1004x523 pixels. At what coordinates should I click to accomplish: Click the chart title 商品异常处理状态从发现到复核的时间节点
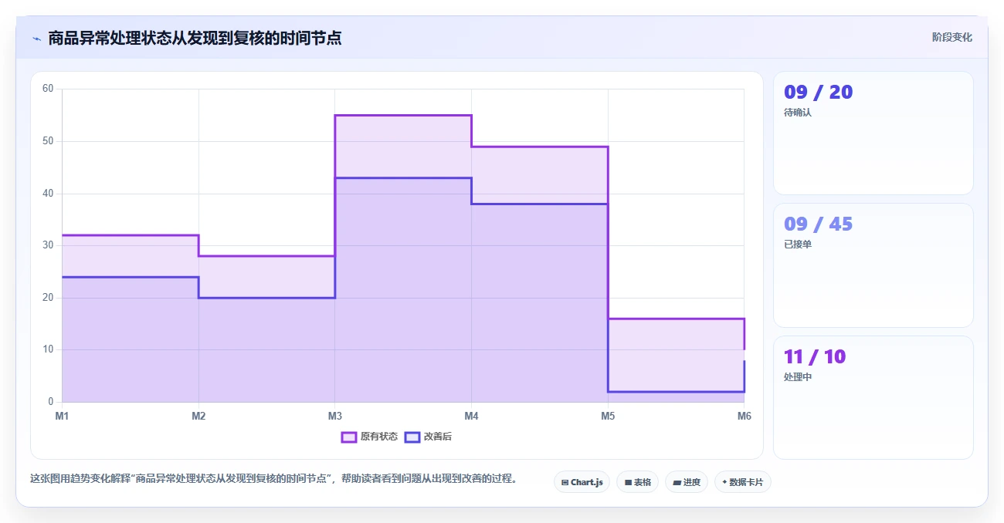(x=195, y=38)
